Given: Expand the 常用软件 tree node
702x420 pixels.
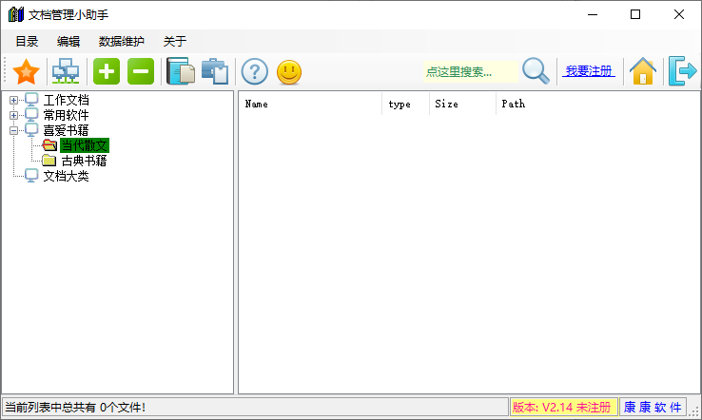Looking at the screenshot, I should coord(13,115).
